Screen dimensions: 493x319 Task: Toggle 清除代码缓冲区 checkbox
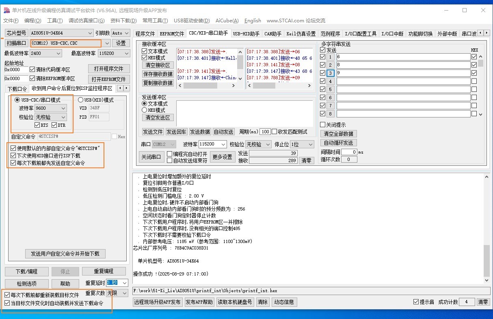32,69
